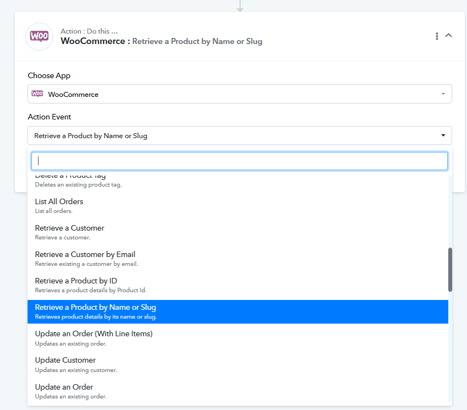Open the three-dot options menu
The width and height of the screenshot is (467, 410).
tap(437, 36)
